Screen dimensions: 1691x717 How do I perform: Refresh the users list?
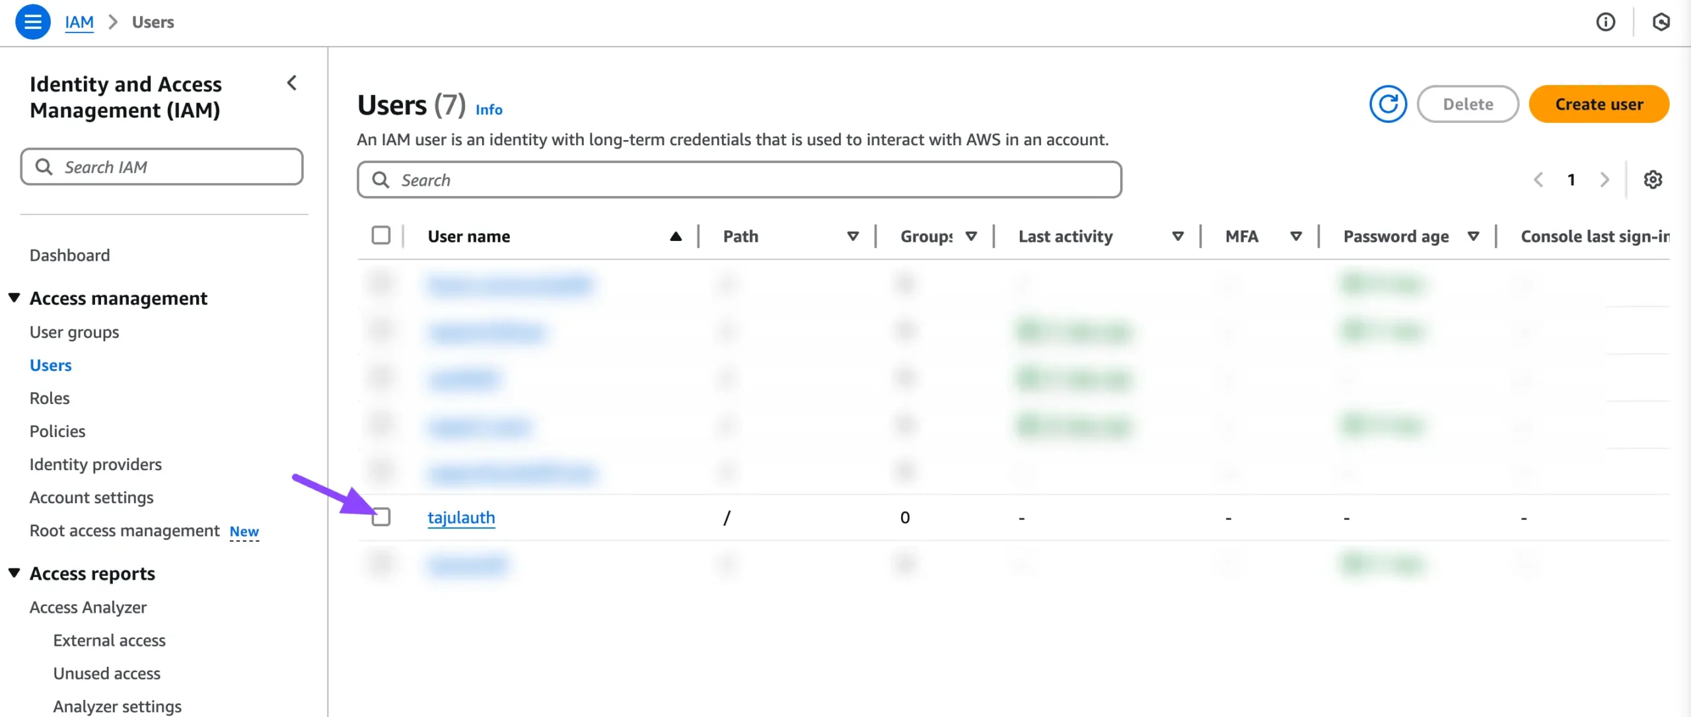pos(1388,104)
